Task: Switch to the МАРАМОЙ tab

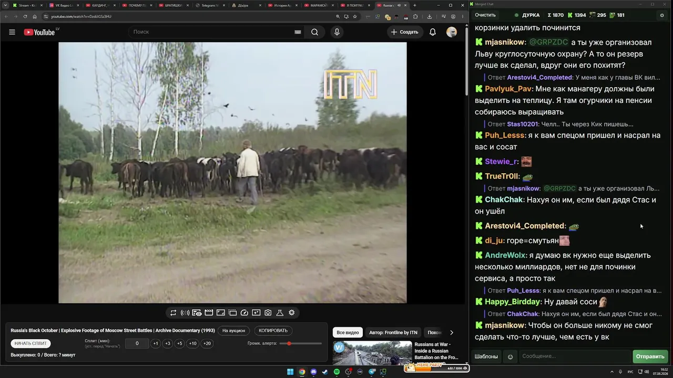Action: click(x=319, y=5)
